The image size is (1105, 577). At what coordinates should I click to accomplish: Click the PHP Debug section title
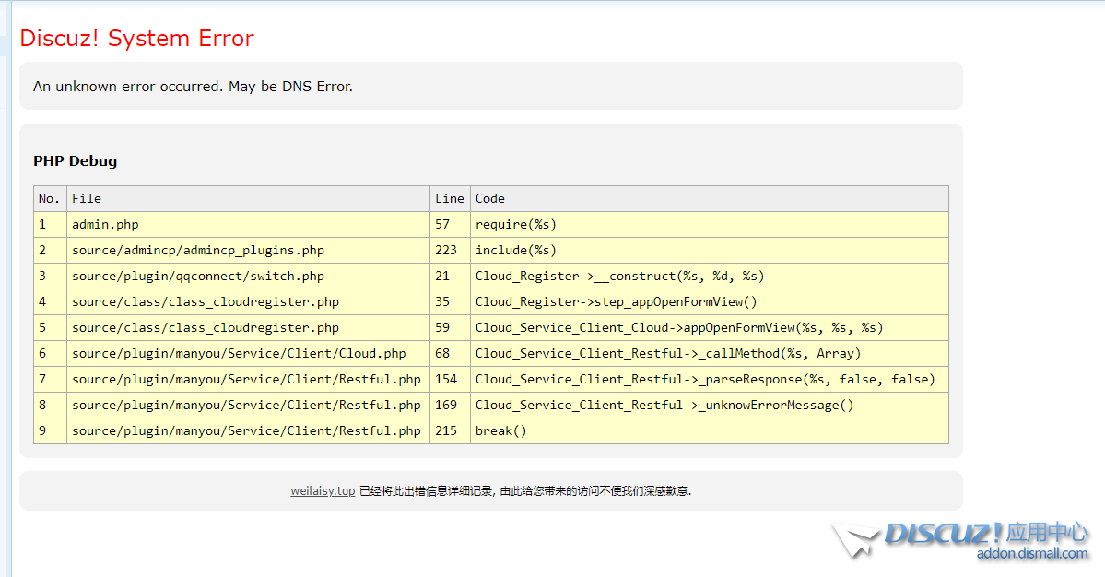pyautogui.click(x=76, y=161)
